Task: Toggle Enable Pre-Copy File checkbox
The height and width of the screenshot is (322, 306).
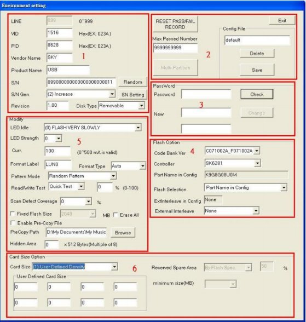Action: point(13,223)
